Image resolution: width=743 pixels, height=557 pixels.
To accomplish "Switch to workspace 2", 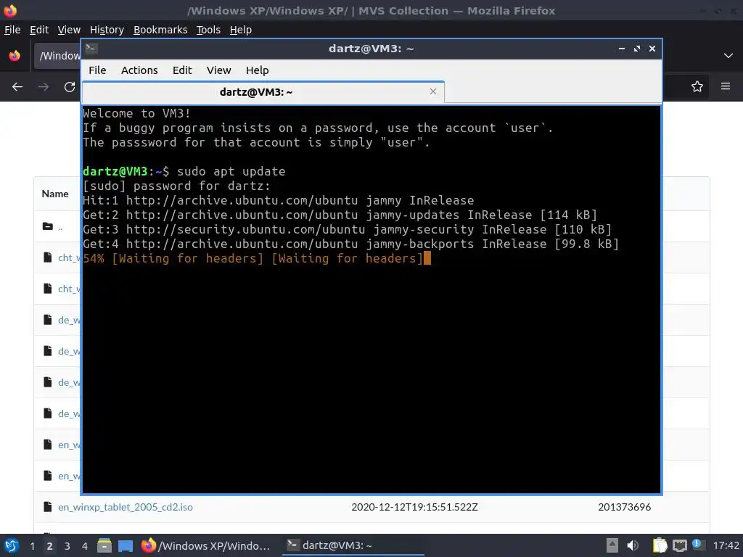I will (50, 545).
